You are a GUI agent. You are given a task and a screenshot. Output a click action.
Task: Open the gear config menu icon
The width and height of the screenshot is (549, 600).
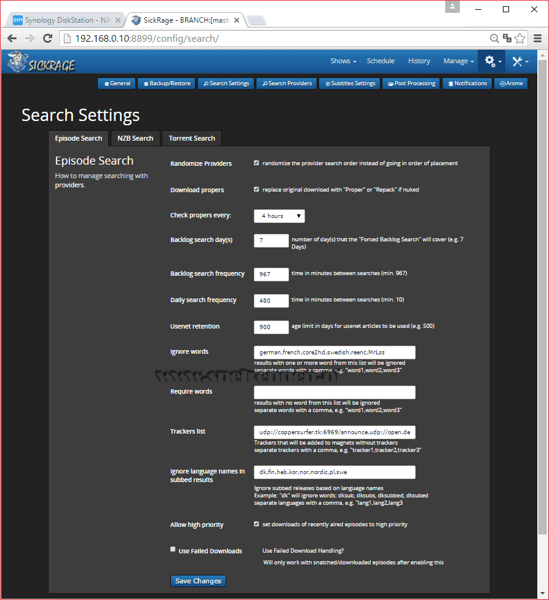(491, 61)
